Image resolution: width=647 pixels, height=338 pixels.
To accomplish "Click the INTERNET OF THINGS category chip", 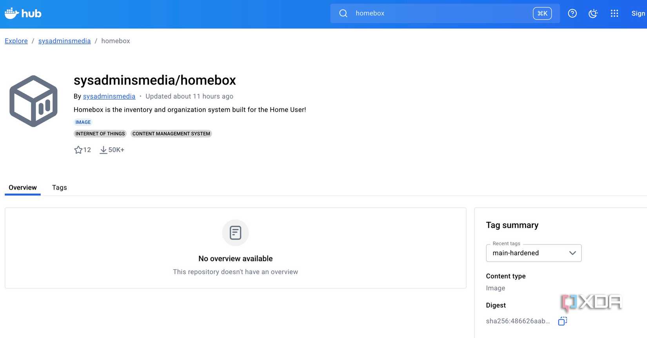I will (x=100, y=134).
